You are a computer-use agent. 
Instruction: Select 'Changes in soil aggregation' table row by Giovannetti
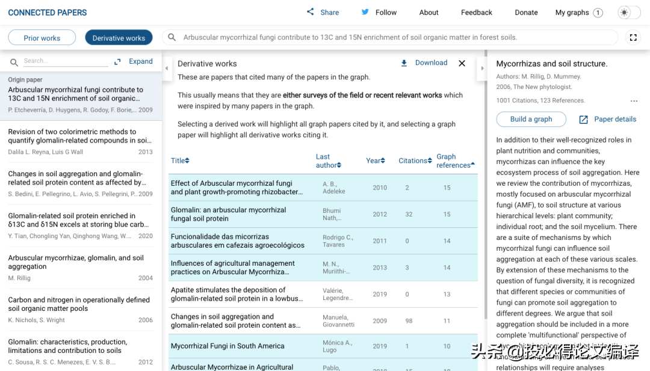(323, 321)
